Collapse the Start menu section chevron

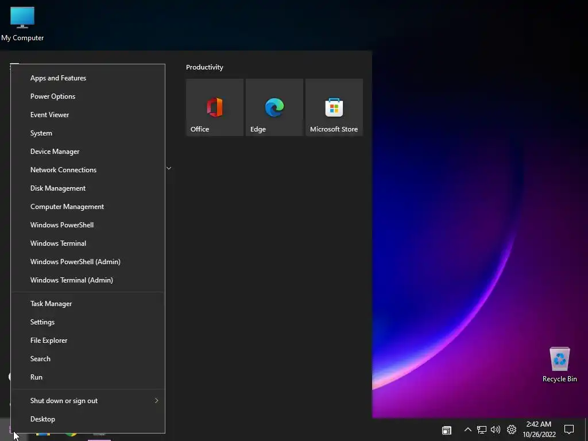169,168
